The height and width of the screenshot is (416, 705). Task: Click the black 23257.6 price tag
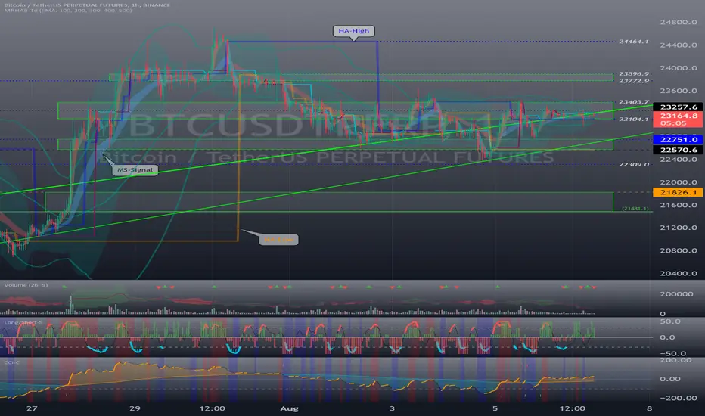pos(678,107)
